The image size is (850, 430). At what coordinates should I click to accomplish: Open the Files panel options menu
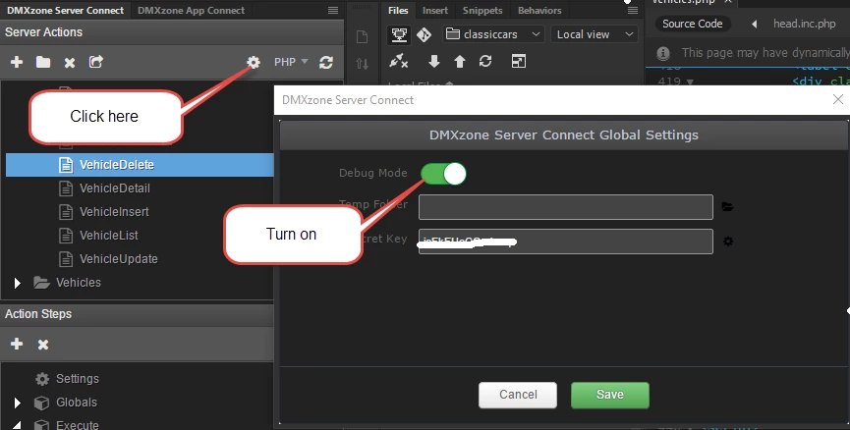632,10
